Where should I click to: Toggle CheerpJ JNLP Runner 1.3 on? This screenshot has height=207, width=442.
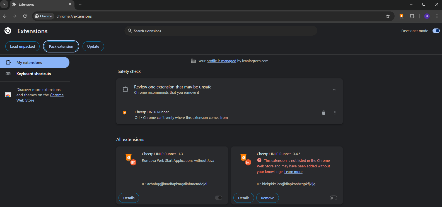pos(219,198)
